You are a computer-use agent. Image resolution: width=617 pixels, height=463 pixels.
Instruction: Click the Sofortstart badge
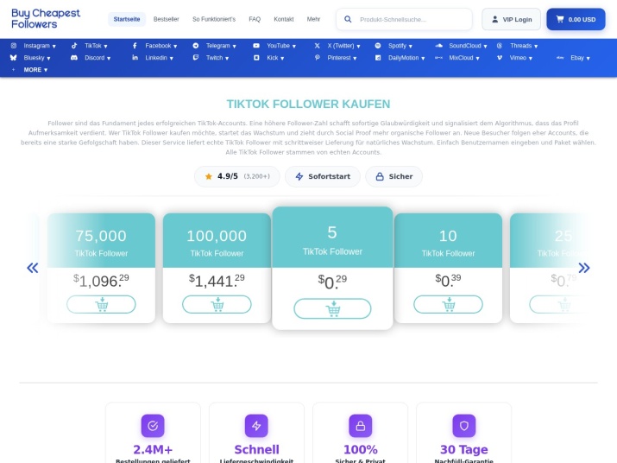point(323,176)
